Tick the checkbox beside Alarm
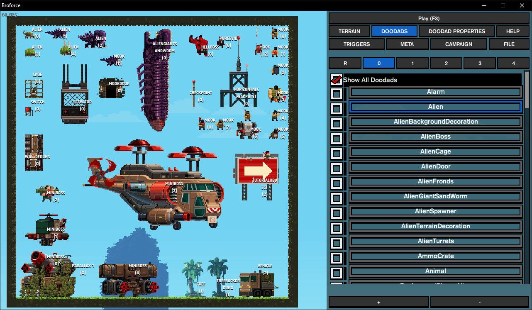532x310 pixels. [x=337, y=94]
